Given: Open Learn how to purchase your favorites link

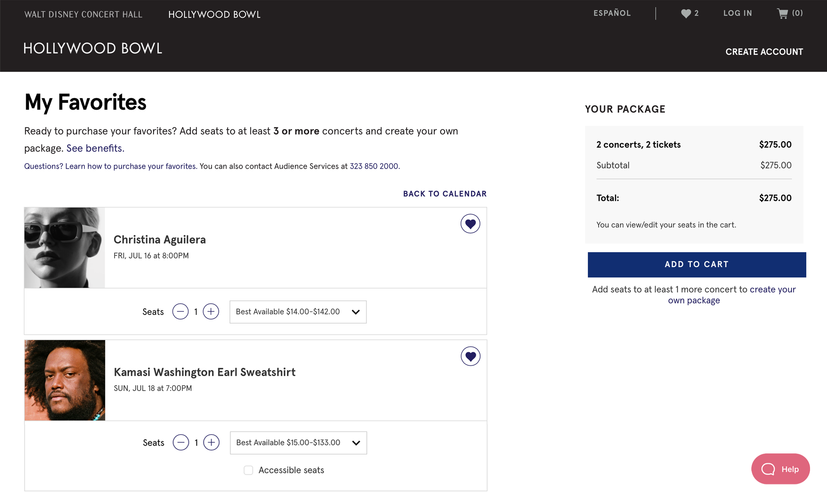Looking at the screenshot, I should coord(130,166).
